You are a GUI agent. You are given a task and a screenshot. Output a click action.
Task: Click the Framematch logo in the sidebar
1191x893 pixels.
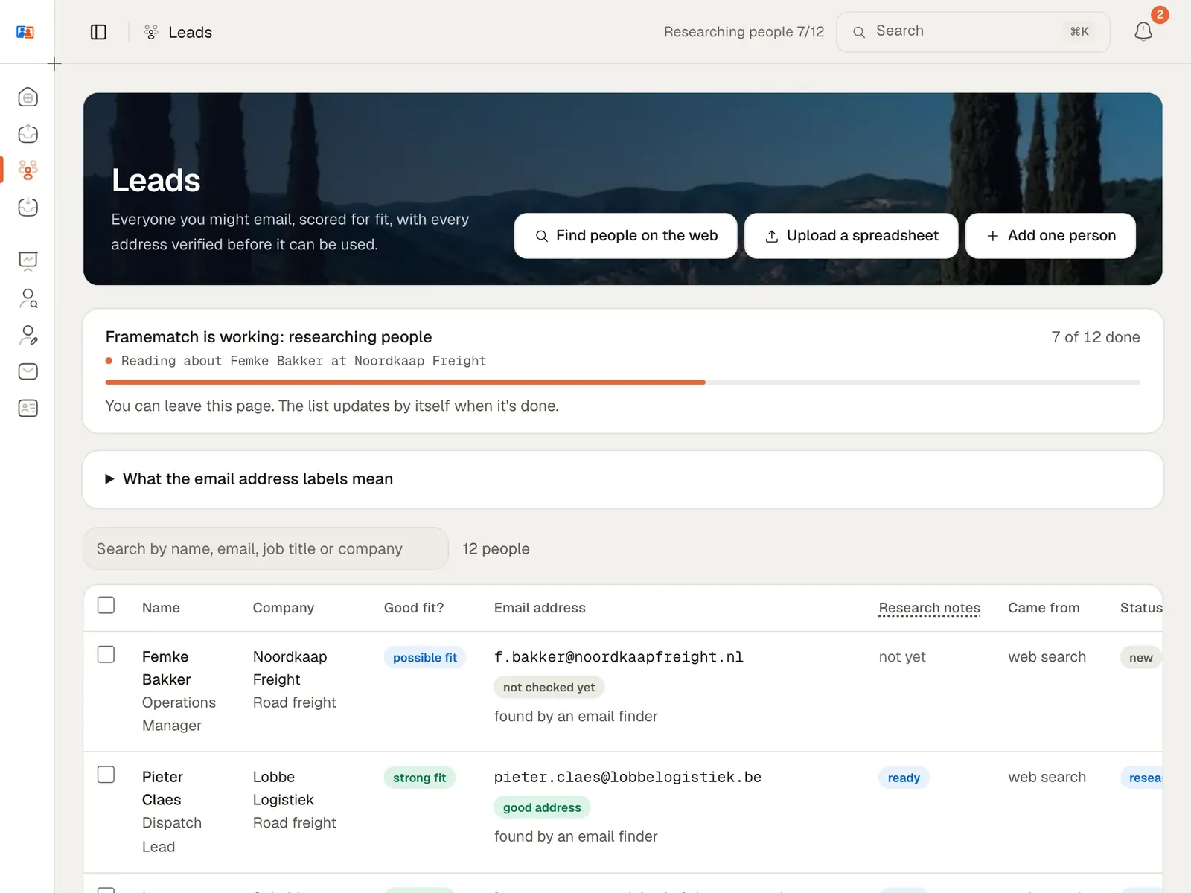point(25,32)
